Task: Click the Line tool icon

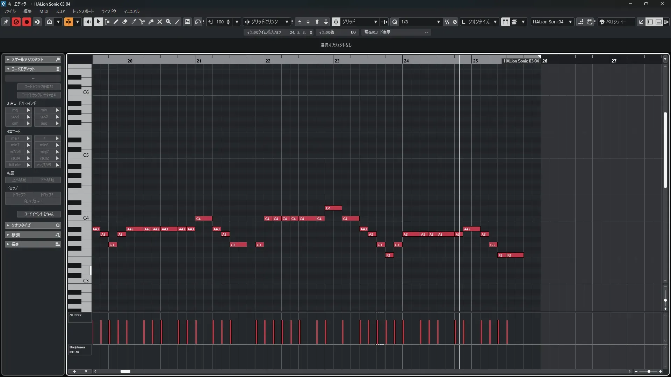Action: click(x=177, y=22)
